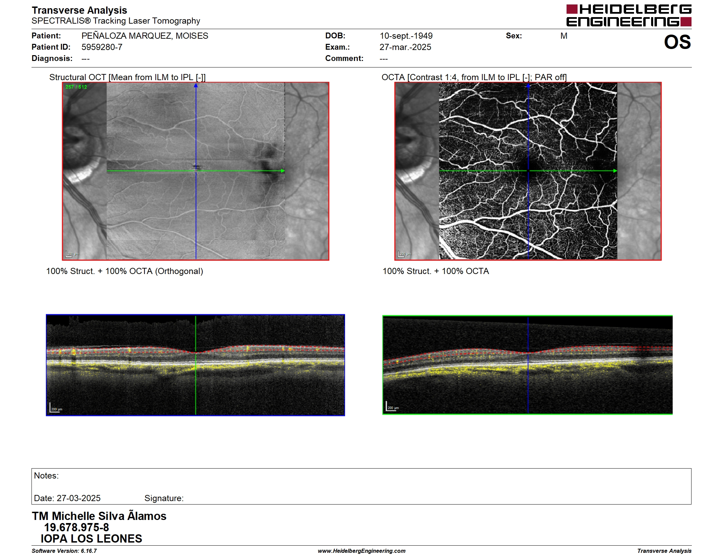Click the Structural OCT Mean ILM to IPL caption
Screen dimensions: 723x559
(127, 77)
